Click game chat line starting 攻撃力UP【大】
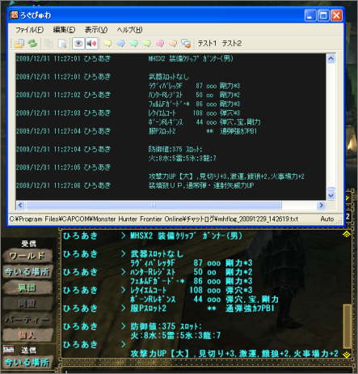 point(234,354)
